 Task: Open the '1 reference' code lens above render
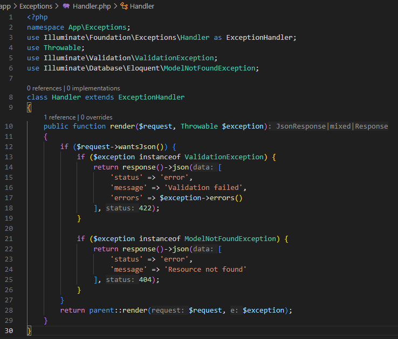(x=60, y=117)
